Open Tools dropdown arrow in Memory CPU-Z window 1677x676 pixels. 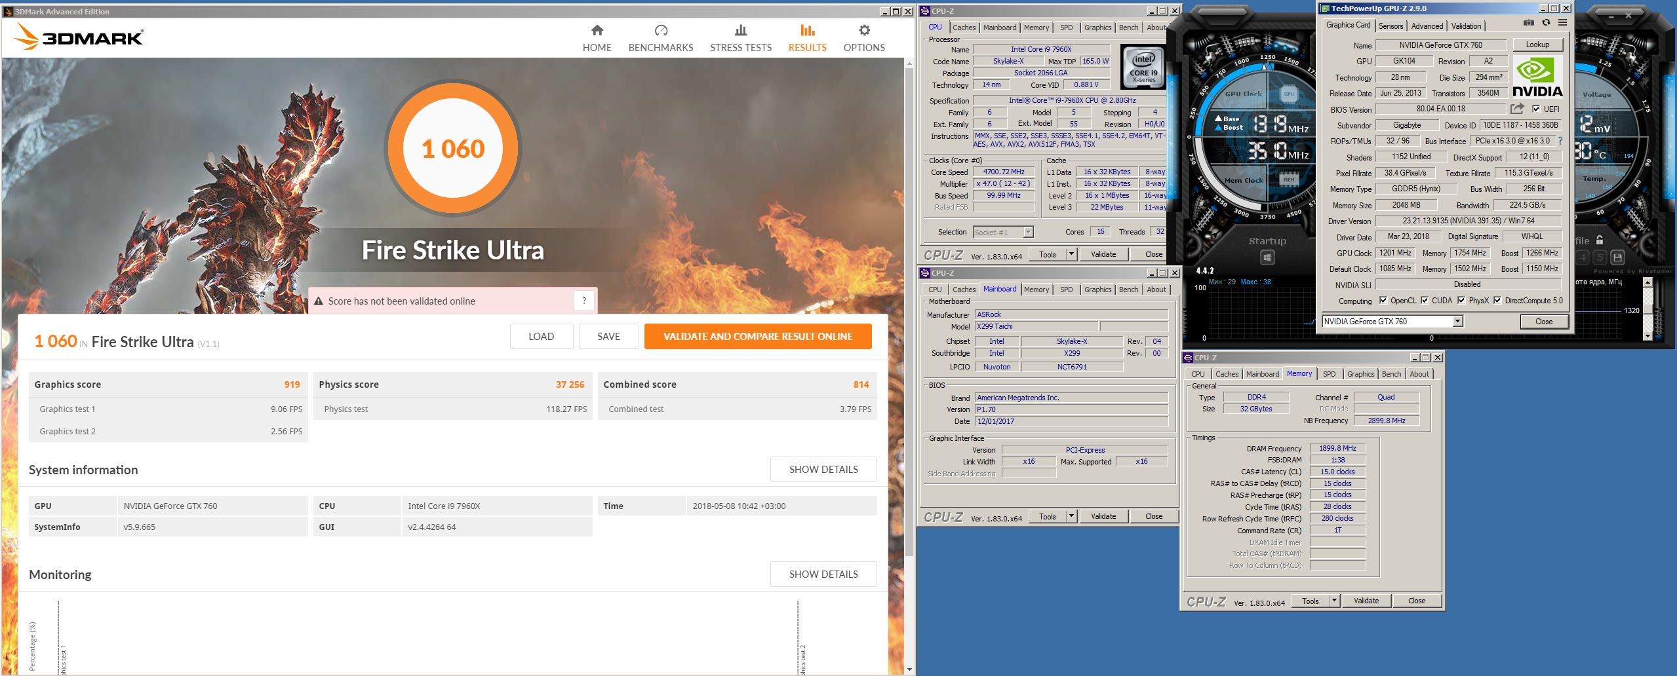(x=1334, y=601)
